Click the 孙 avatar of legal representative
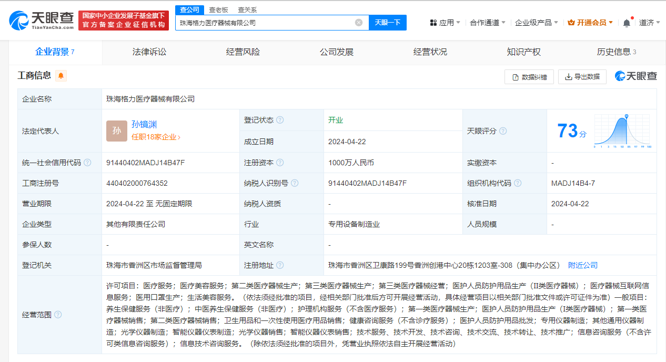The image size is (666, 362). (x=116, y=131)
